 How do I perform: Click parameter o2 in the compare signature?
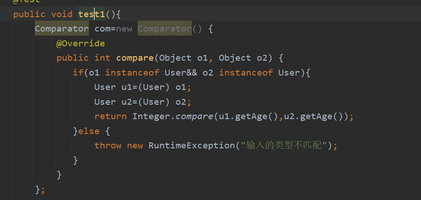pyautogui.click(x=262, y=58)
